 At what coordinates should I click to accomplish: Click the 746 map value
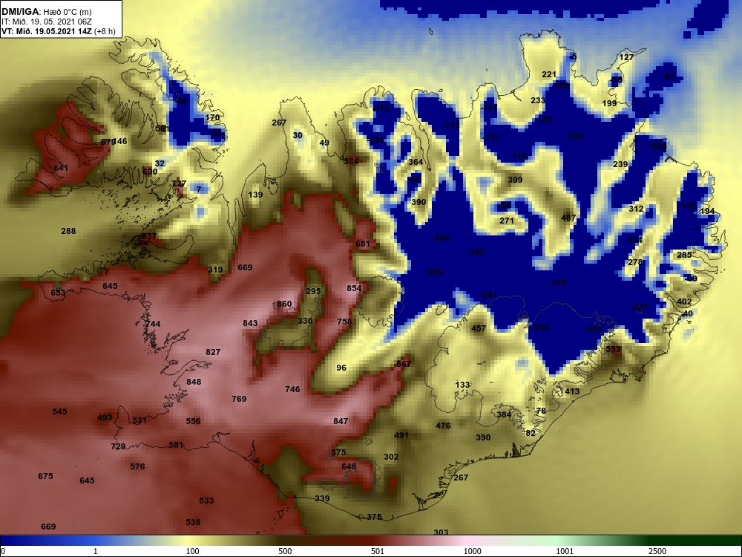point(292,389)
